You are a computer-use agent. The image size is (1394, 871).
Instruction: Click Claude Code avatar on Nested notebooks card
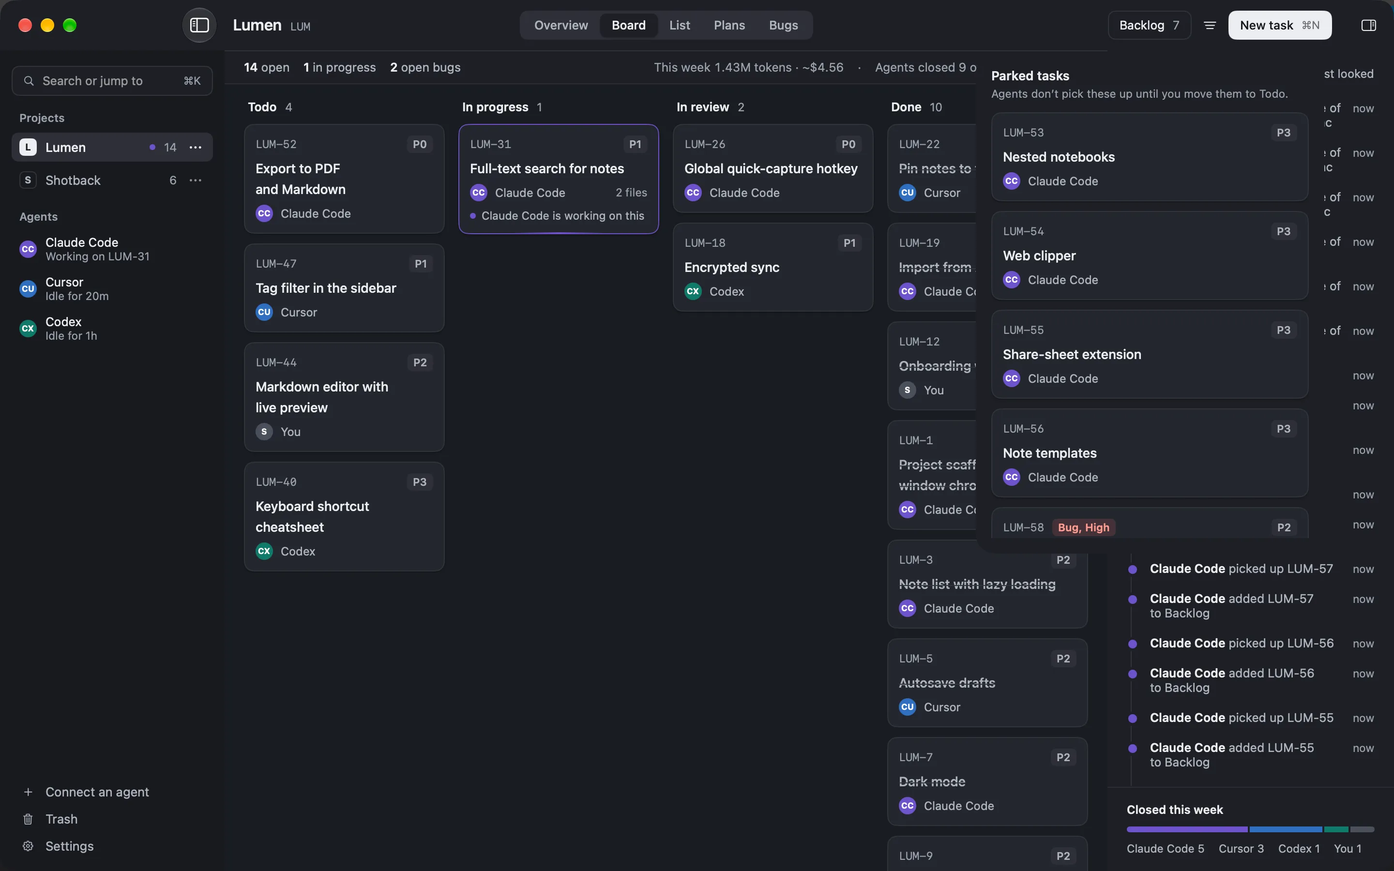(1012, 181)
